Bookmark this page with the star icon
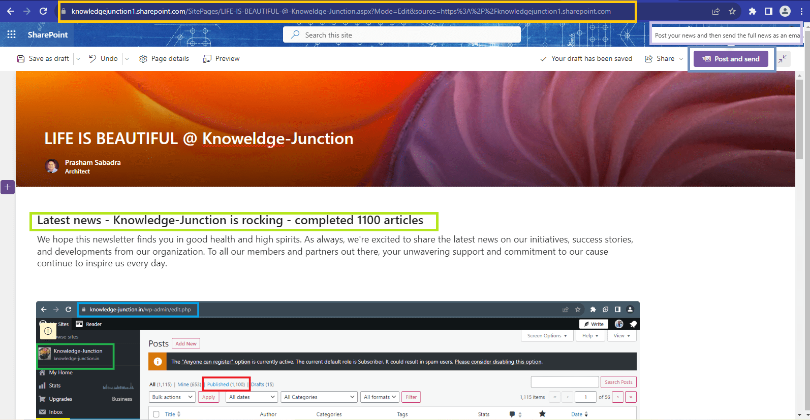The width and height of the screenshot is (810, 420). (732, 11)
